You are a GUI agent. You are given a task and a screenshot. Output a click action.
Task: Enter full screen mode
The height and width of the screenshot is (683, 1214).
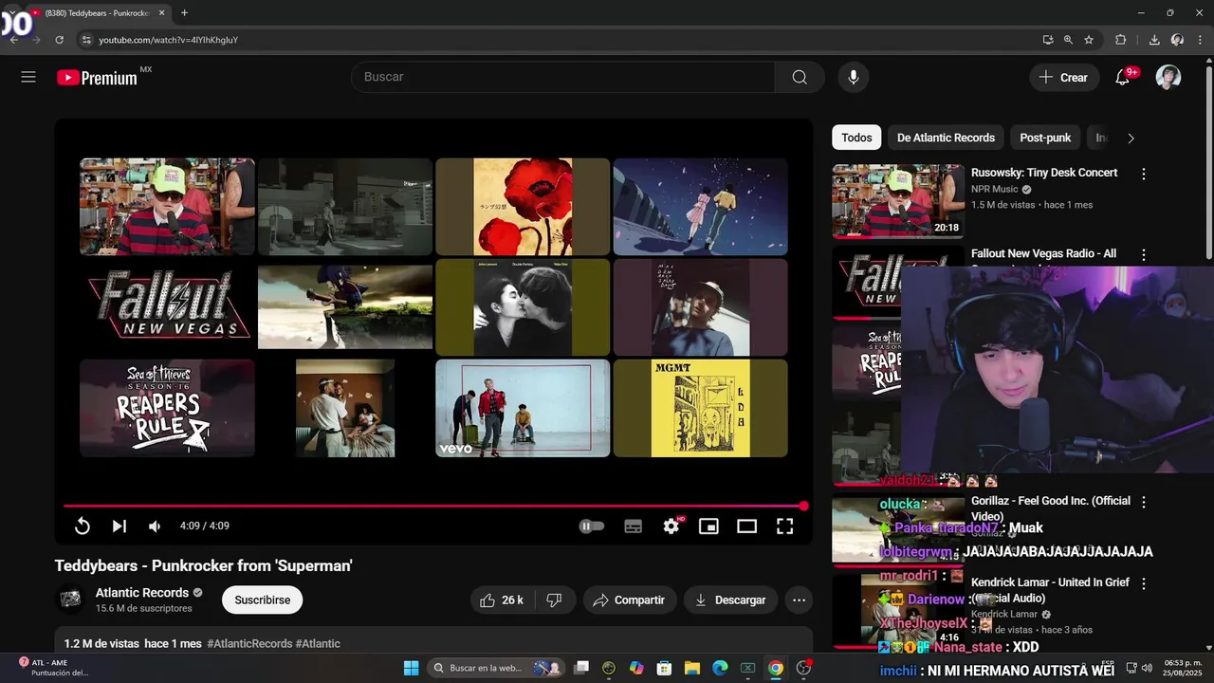pos(785,526)
